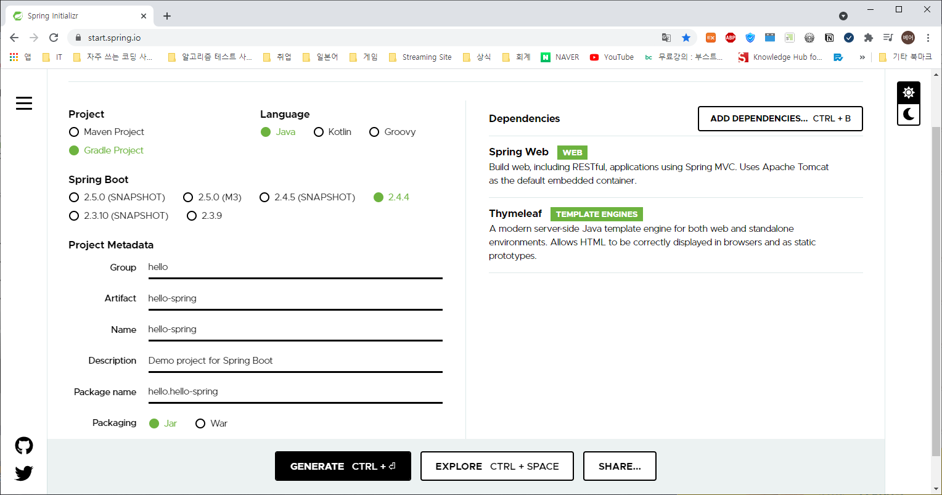The image size is (942, 495).
Task: Open the 회계 bookmark folder
Action: 516,57
